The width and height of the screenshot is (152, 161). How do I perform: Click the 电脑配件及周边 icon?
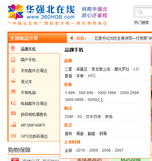pyautogui.click(x=13, y=103)
